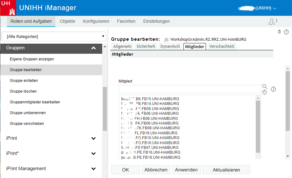The height and width of the screenshot is (178, 292).
Task: Select member ending FS.FB07.UNI-HAMBURG
Action: 150,148
